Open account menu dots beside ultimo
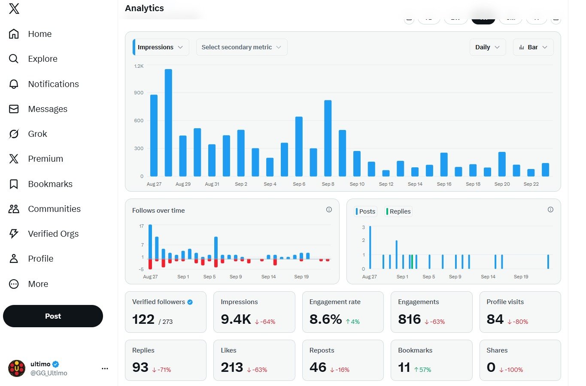 pyautogui.click(x=105, y=368)
